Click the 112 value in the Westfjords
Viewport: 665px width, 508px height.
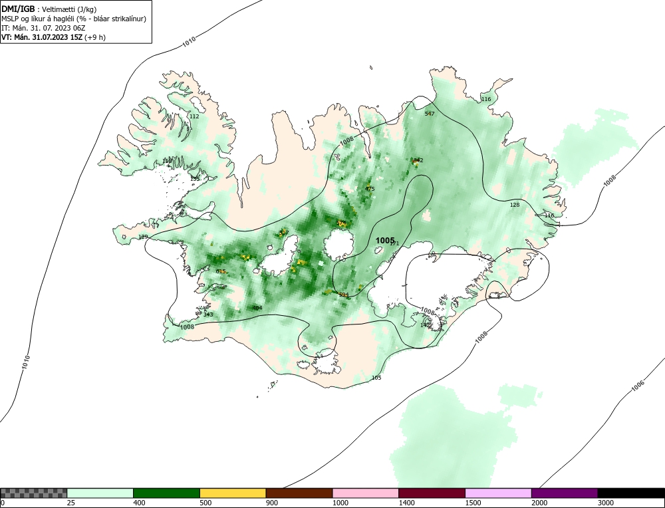(194, 116)
